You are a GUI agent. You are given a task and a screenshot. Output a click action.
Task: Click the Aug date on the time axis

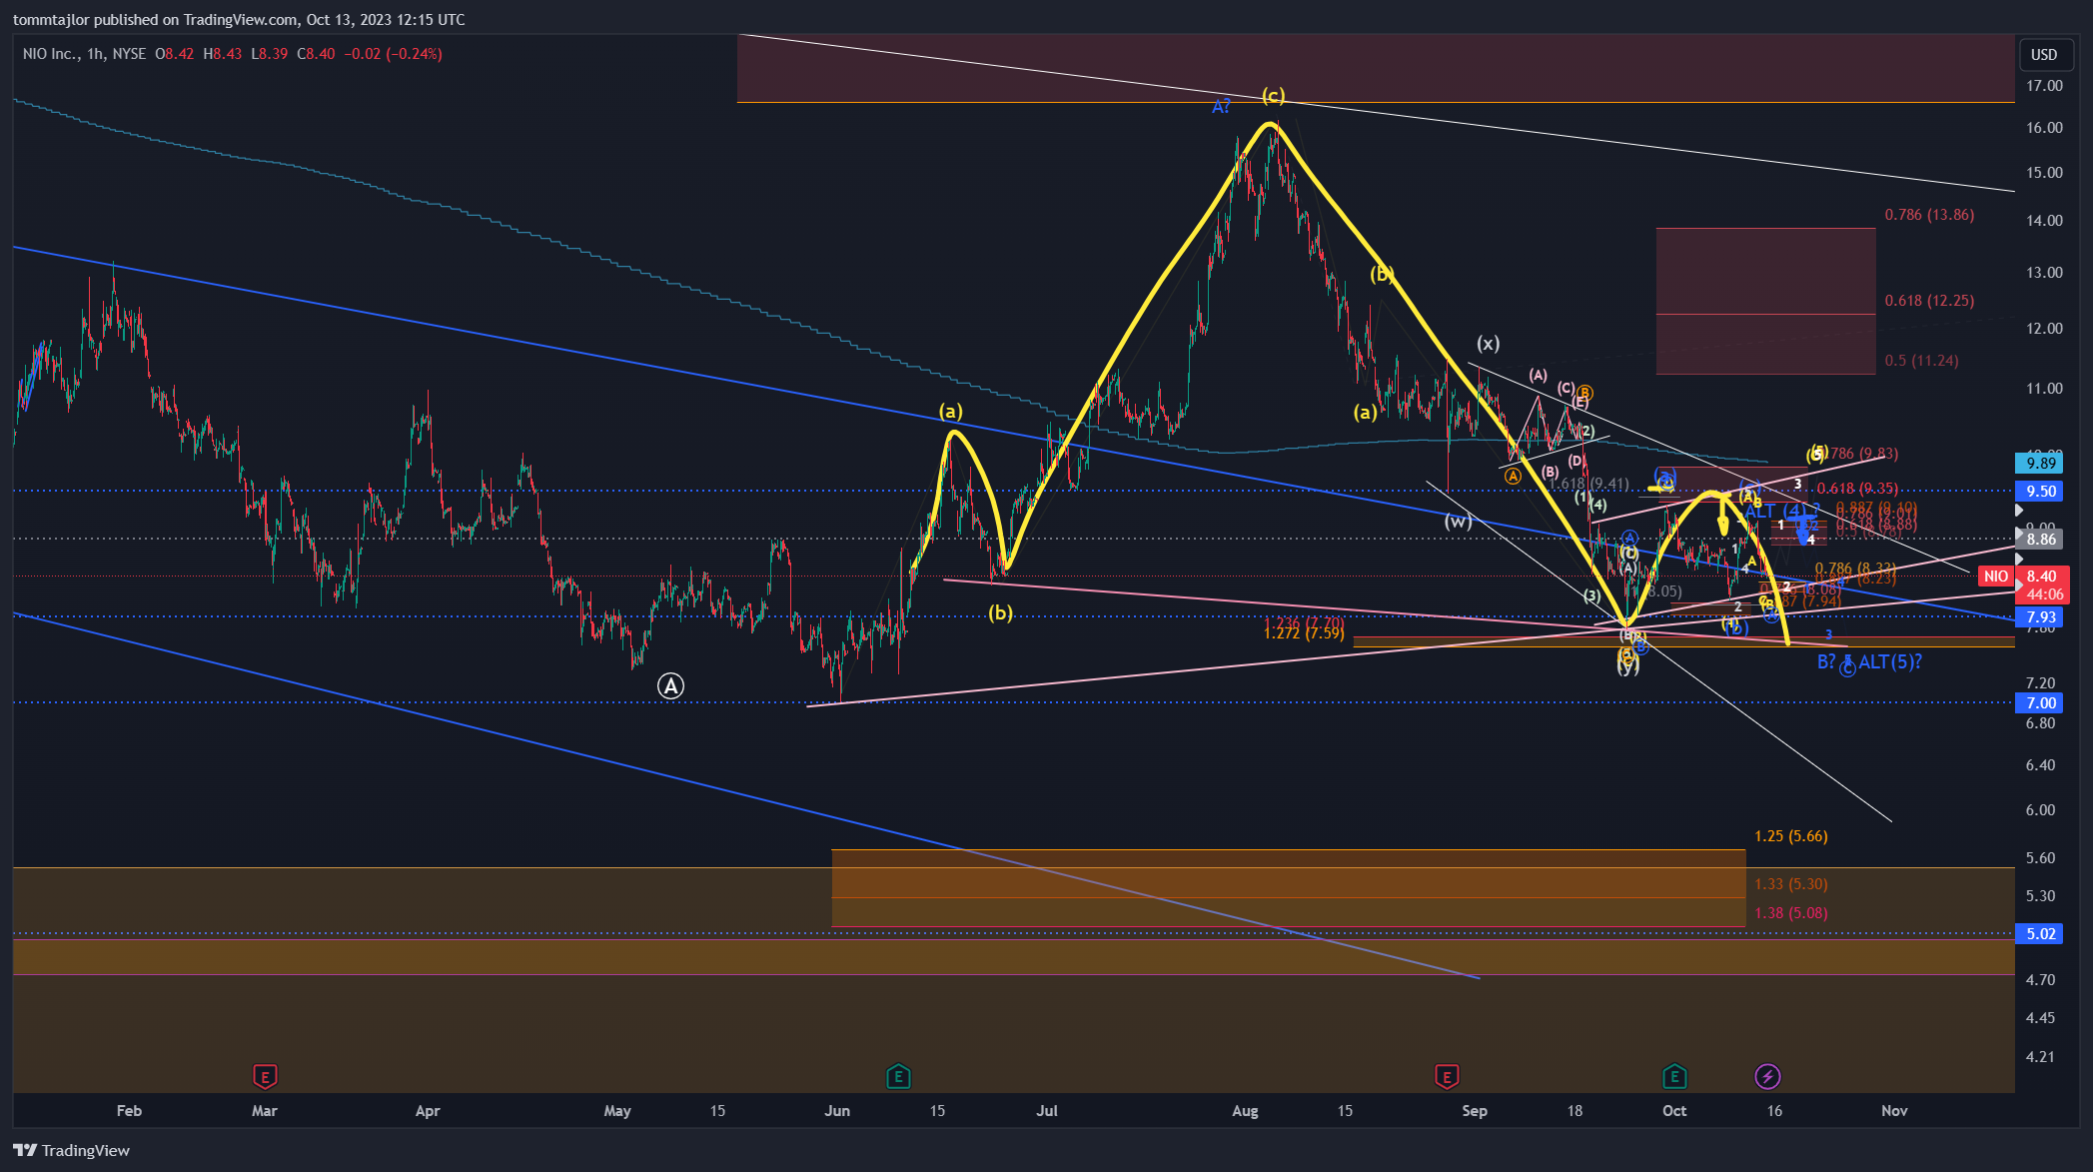[x=1245, y=1111]
